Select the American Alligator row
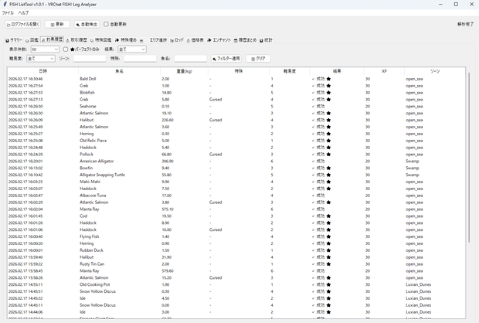The image size is (479, 323). [x=236, y=161]
